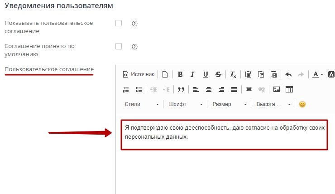Image resolution: width=335 pixels, height=194 pixels.
Task: Toggle underline formatting
Action: pyautogui.click(x=206, y=74)
